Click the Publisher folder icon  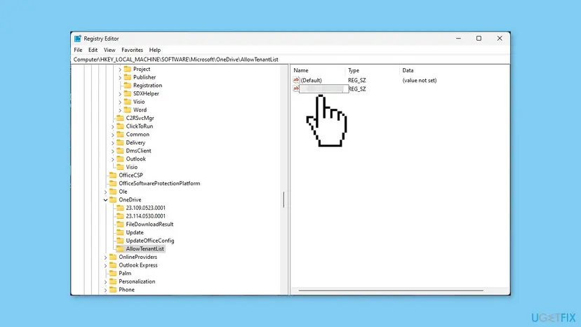click(x=128, y=77)
